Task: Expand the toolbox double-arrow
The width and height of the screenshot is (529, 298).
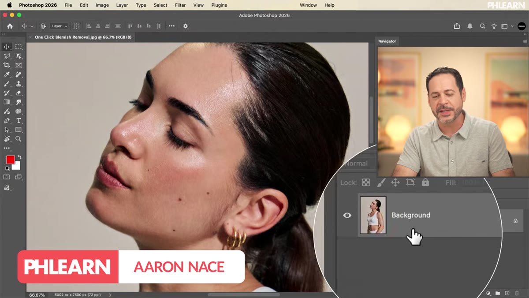Action: tap(4, 34)
